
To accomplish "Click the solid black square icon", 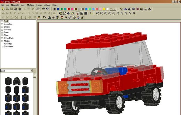I will coord(86,13).
